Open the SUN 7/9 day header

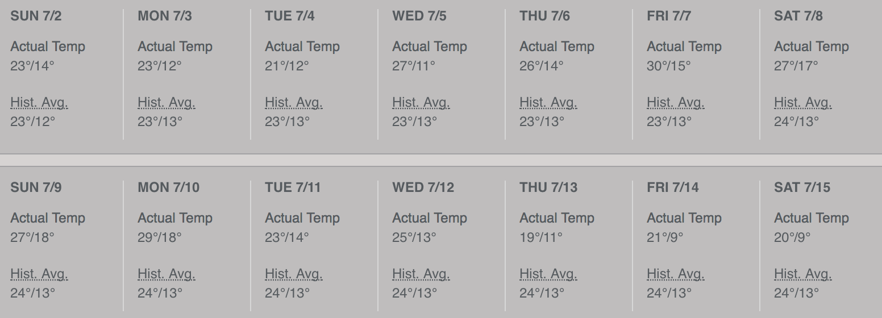36,187
